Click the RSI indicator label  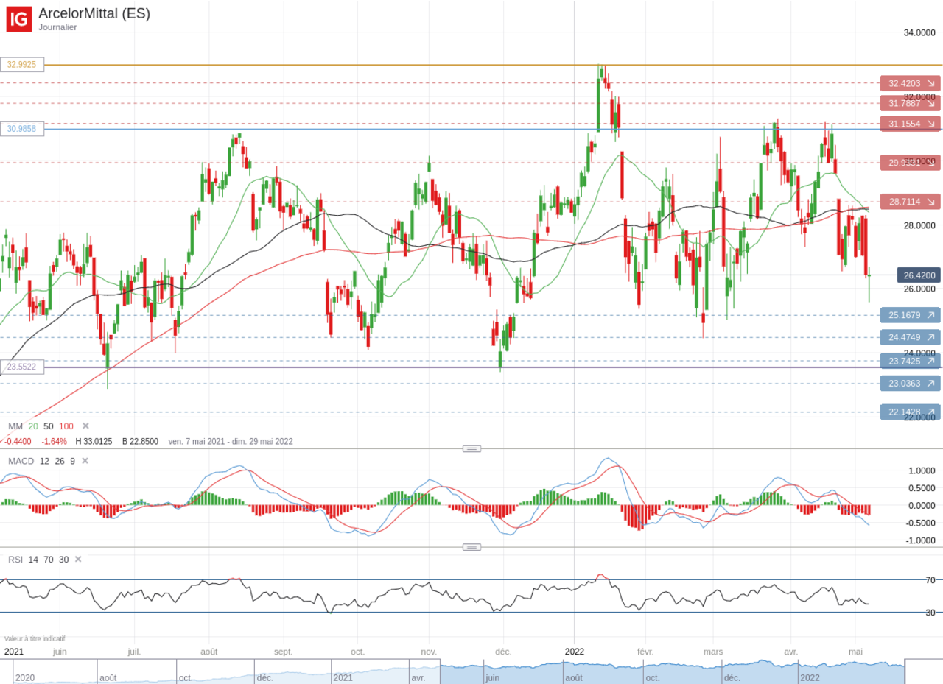click(16, 560)
